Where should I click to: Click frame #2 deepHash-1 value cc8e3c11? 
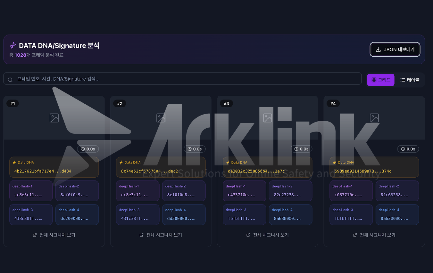pyautogui.click(x=135, y=195)
